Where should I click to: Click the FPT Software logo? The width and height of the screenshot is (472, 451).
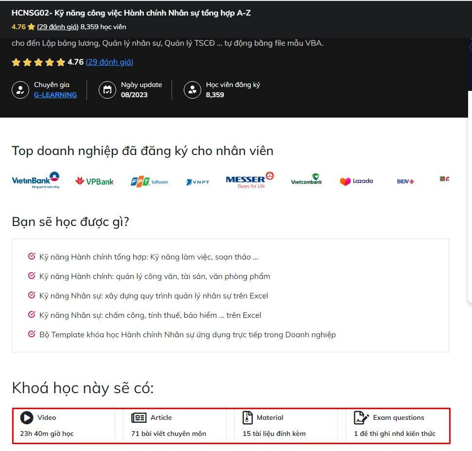click(x=149, y=182)
